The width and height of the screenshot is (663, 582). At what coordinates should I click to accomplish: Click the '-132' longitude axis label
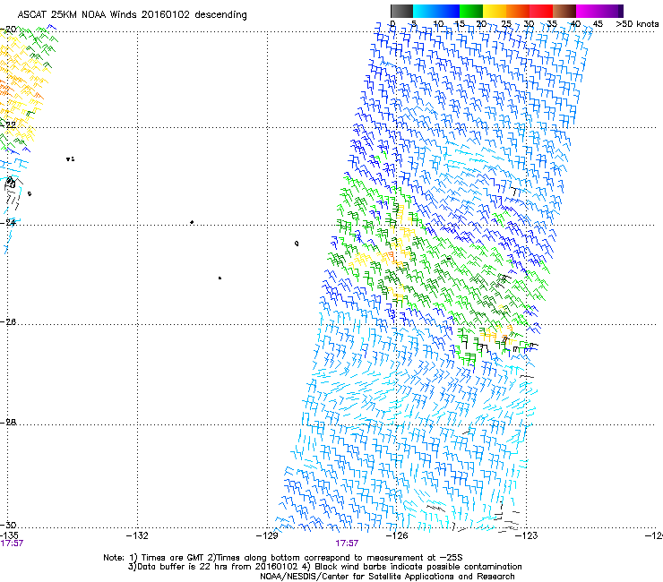pyautogui.click(x=137, y=535)
